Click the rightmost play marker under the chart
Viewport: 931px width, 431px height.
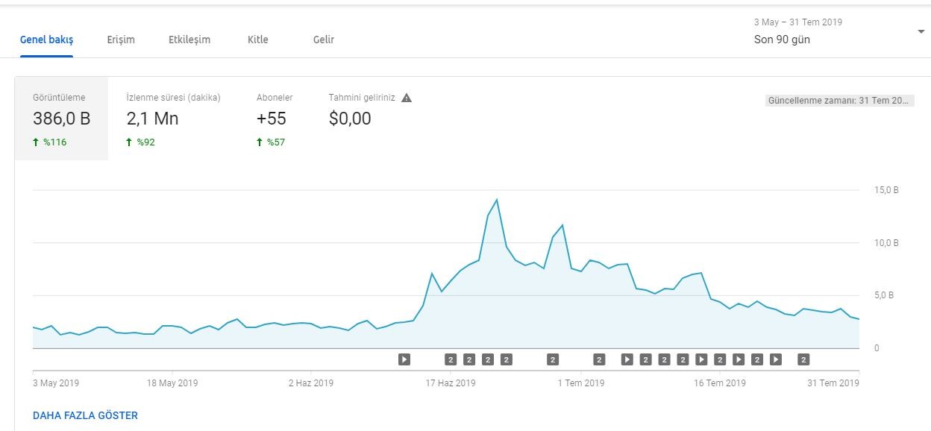click(776, 359)
